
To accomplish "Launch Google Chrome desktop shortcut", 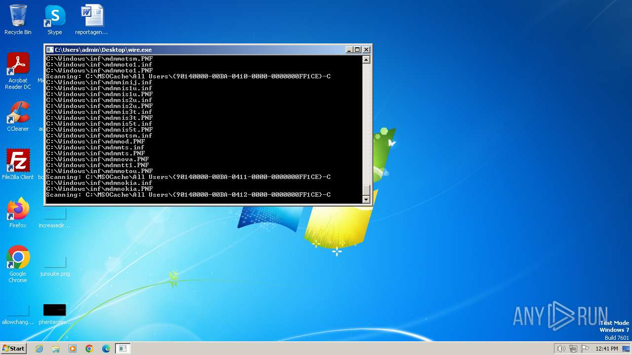I will 18,264.
